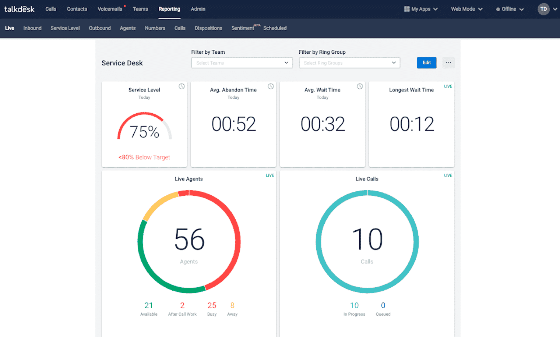Open the Voicemails menu item

click(x=109, y=9)
